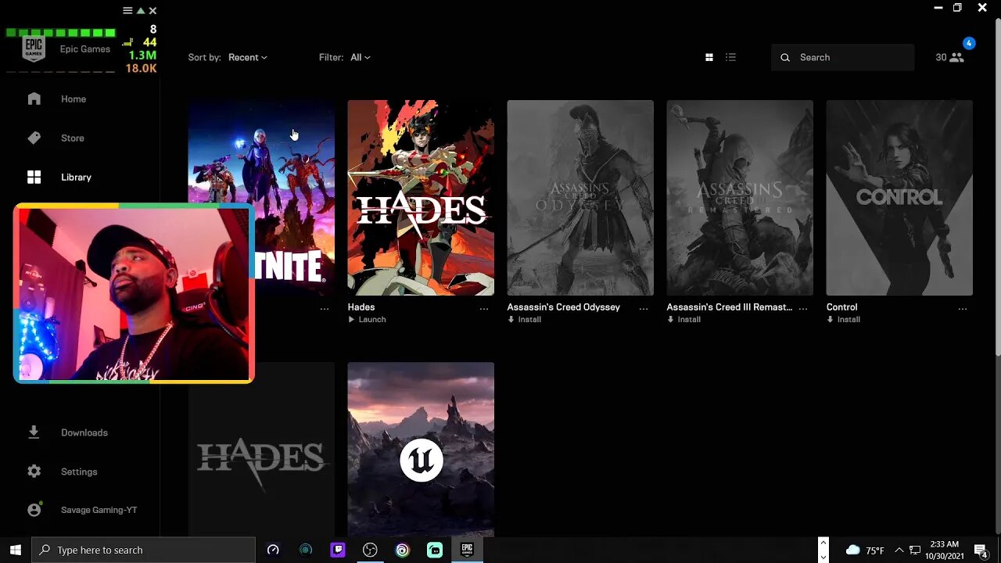This screenshot has width=1001, height=563.
Task: Click the overlay green triangle icon
Action: (141, 10)
